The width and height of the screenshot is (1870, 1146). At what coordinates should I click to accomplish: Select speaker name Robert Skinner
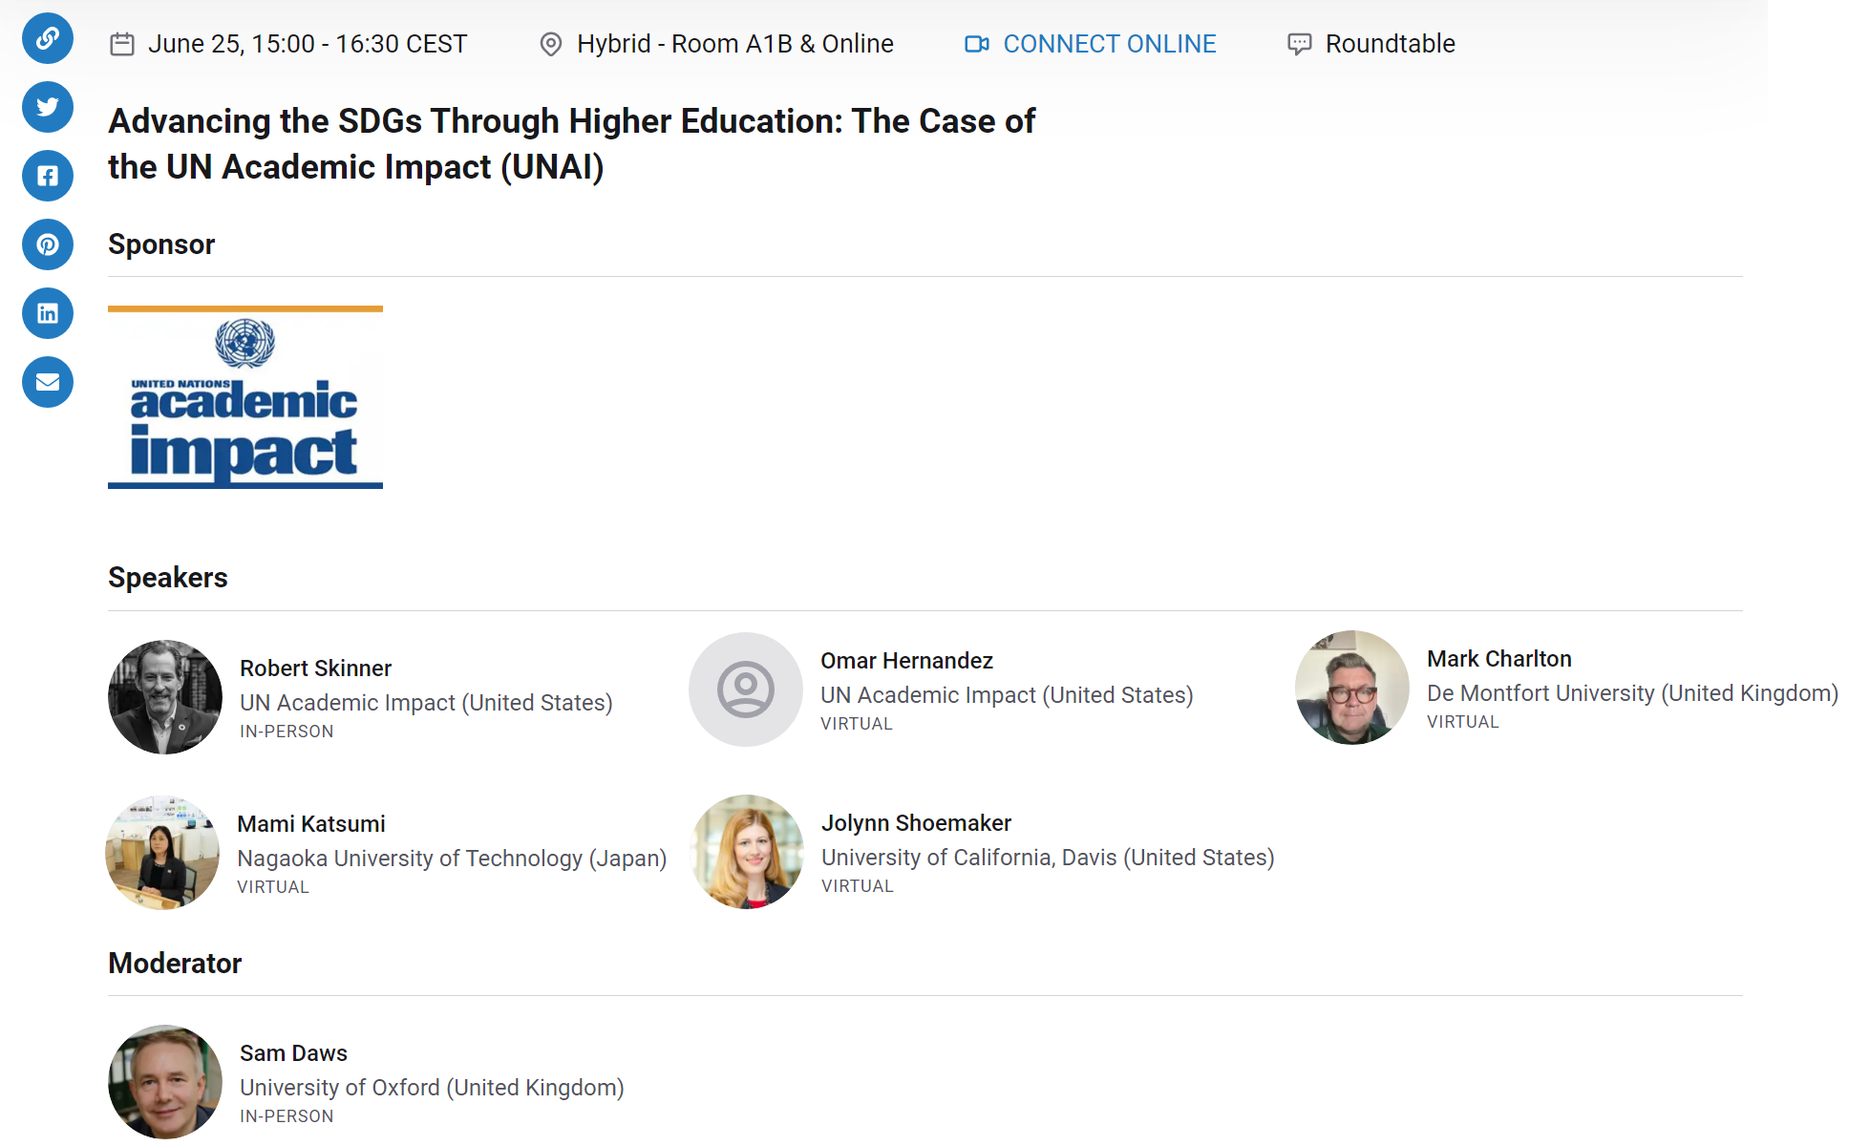click(315, 668)
